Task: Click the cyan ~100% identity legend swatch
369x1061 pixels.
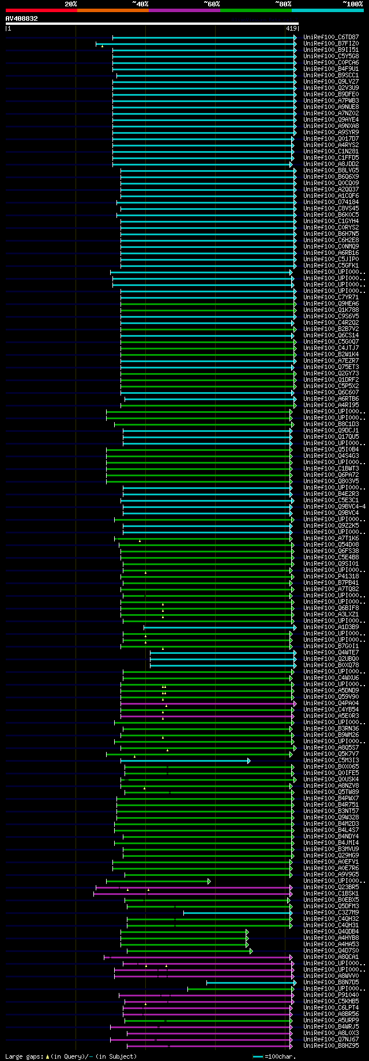Action: click(327, 10)
